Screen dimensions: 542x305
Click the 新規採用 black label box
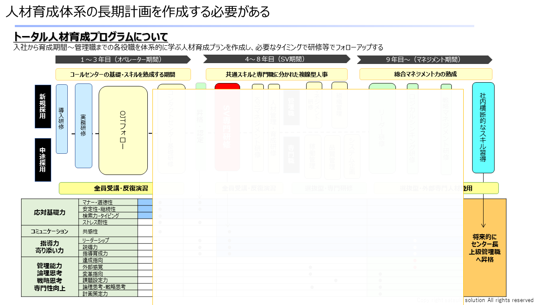[43, 106]
